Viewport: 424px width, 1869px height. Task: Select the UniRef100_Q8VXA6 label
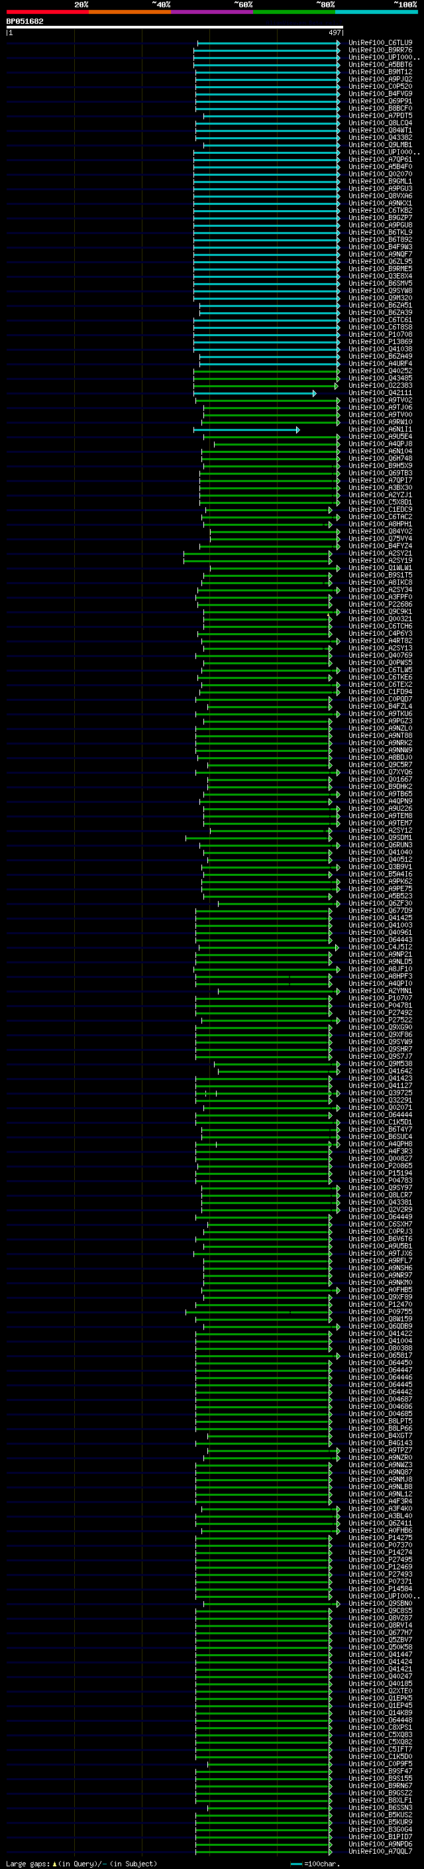coord(380,196)
